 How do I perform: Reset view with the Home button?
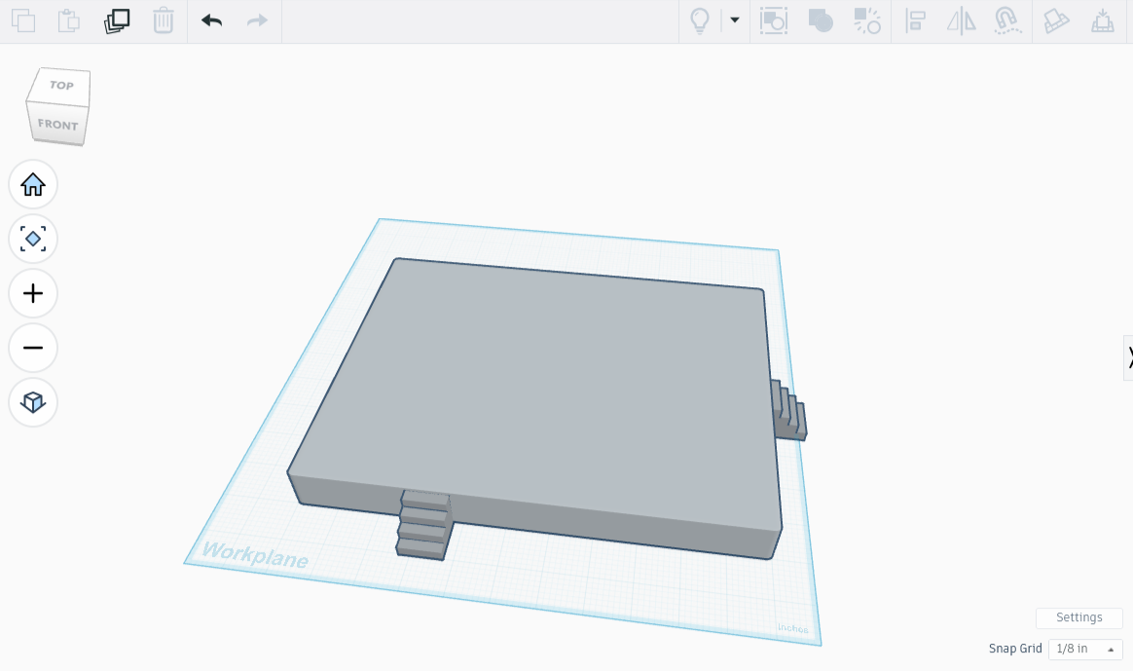pyautogui.click(x=33, y=184)
